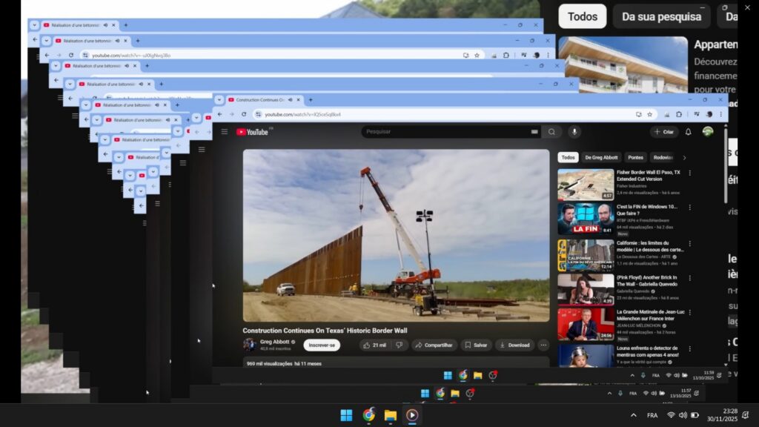Image resolution: width=759 pixels, height=427 pixels.
Task: Open the YouTube notifications bell
Action: coord(688,132)
